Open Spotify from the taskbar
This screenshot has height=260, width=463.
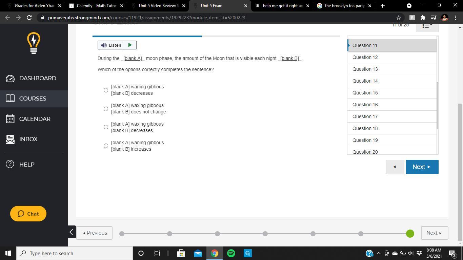click(x=231, y=253)
